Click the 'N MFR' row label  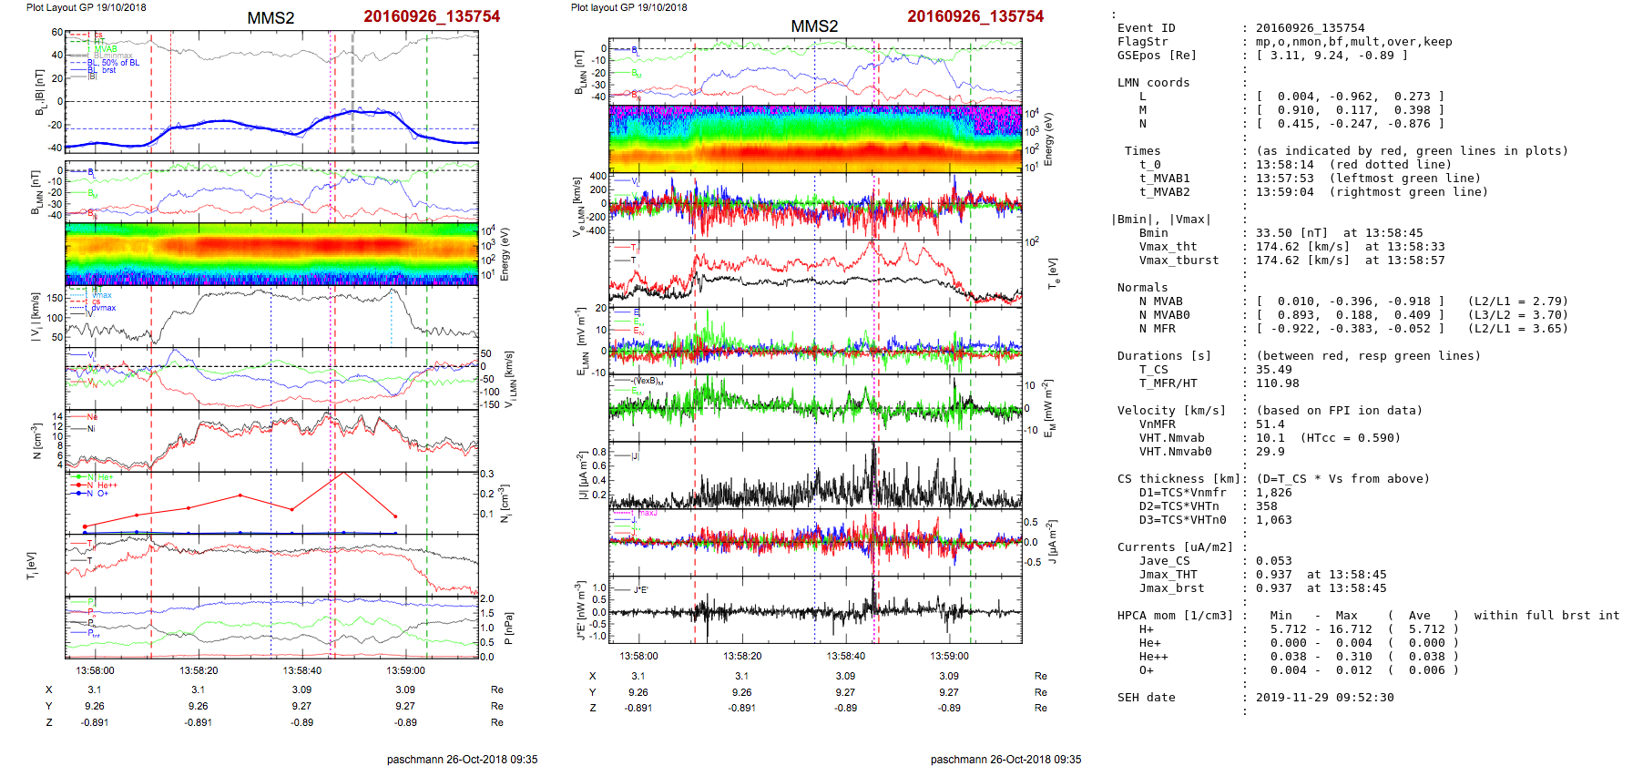point(1157,329)
